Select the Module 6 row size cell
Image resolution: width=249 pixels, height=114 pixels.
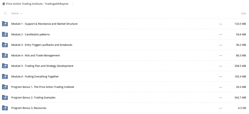[x=240, y=77]
